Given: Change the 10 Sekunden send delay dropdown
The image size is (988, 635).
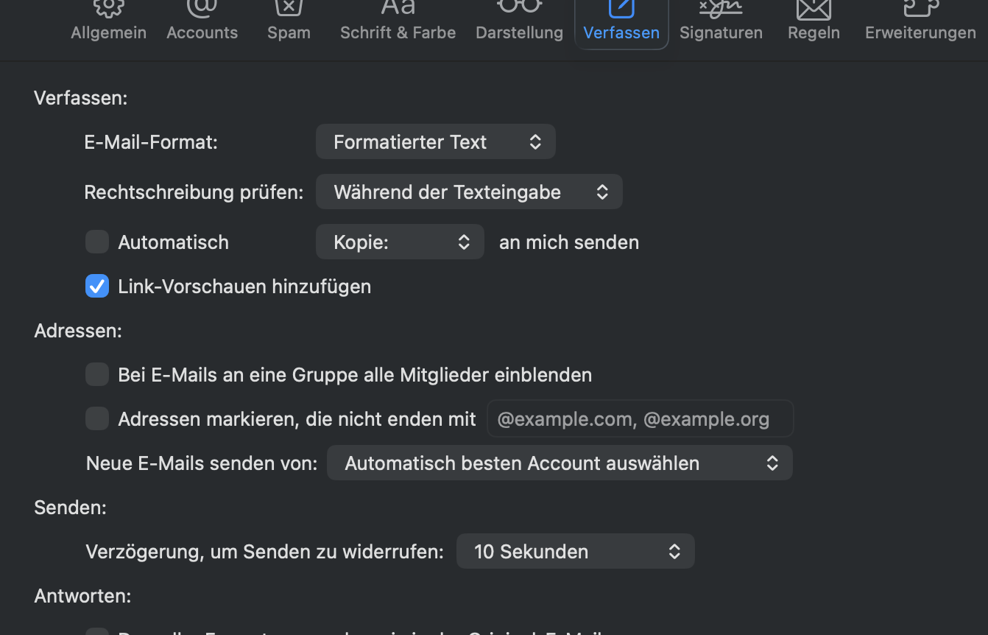Looking at the screenshot, I should [x=575, y=552].
